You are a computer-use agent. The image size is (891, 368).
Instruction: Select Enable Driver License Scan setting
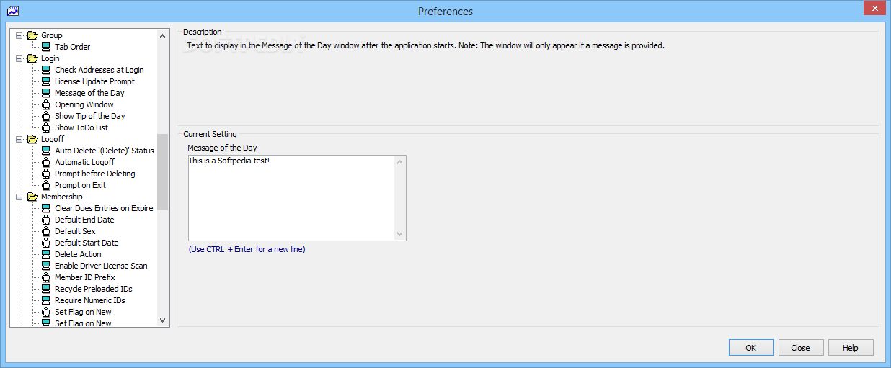pos(101,266)
